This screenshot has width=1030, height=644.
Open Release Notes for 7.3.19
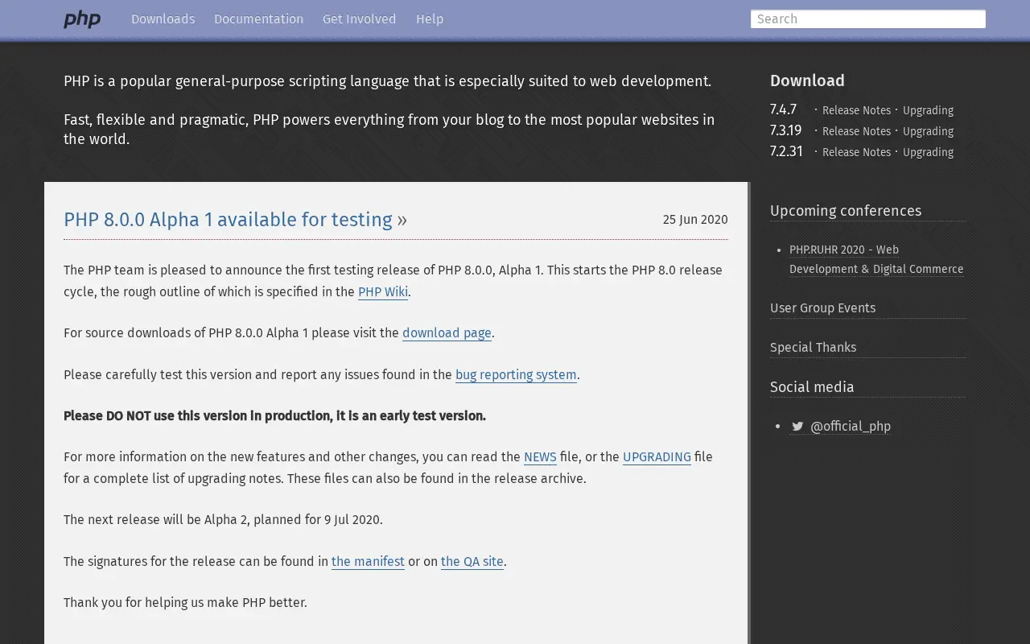(856, 131)
